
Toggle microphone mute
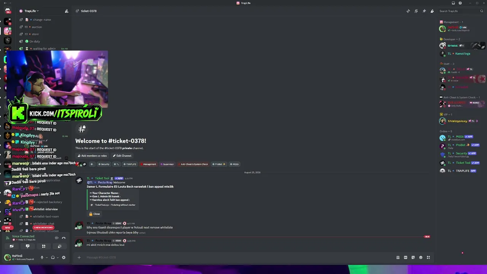pos(42,258)
